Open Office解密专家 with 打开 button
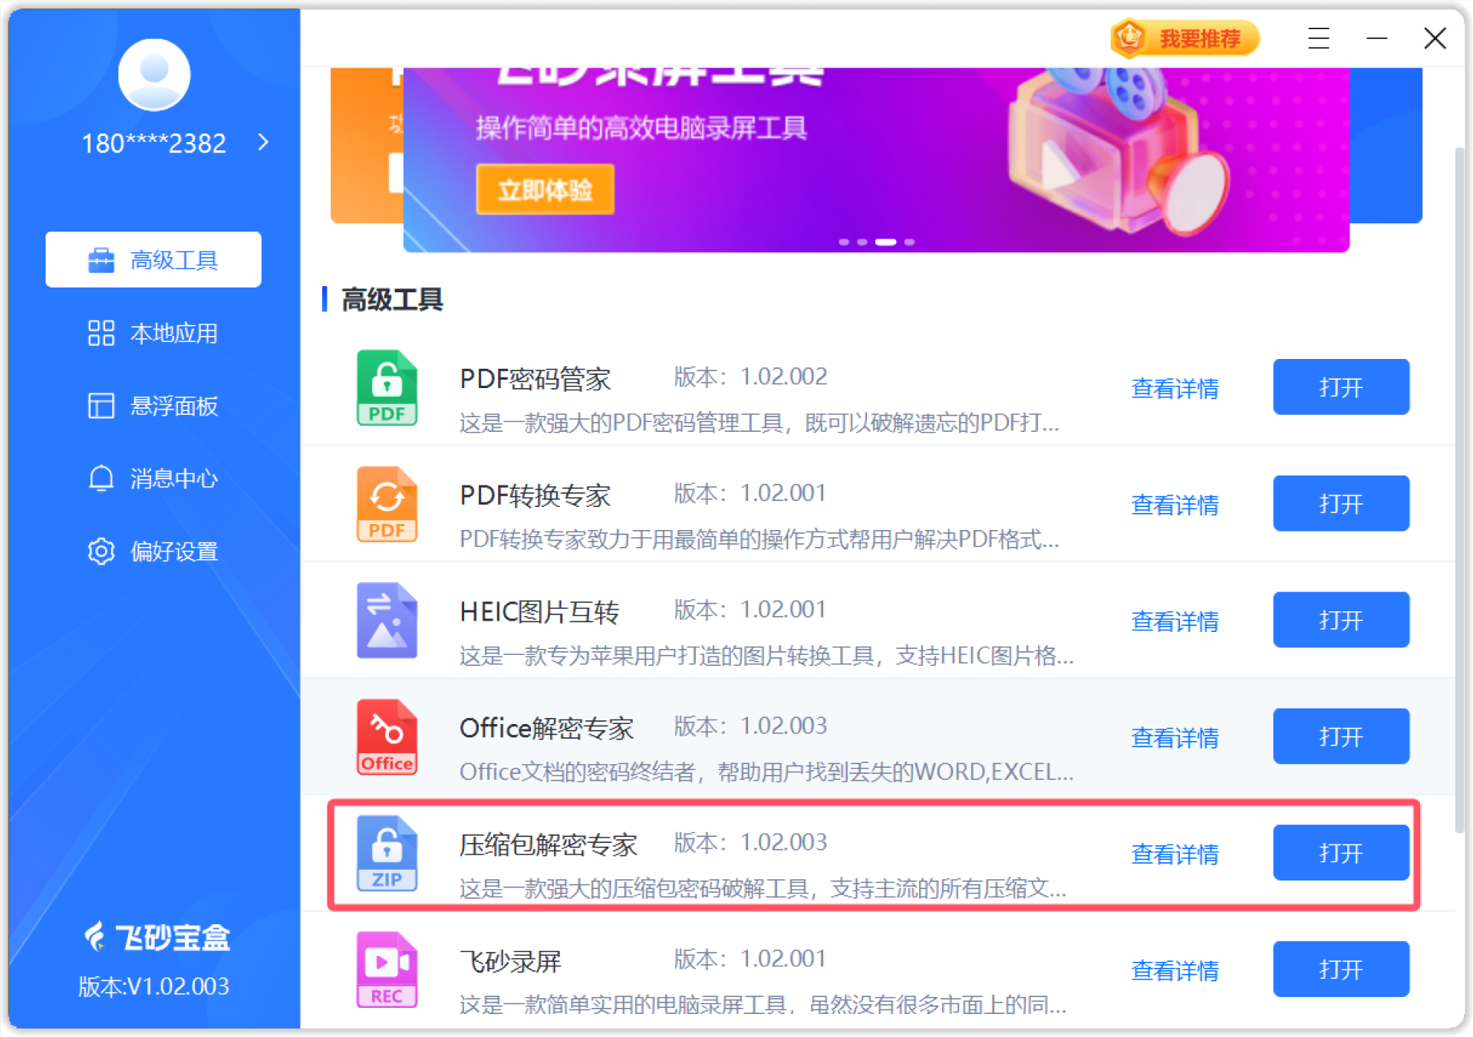 tap(1341, 736)
